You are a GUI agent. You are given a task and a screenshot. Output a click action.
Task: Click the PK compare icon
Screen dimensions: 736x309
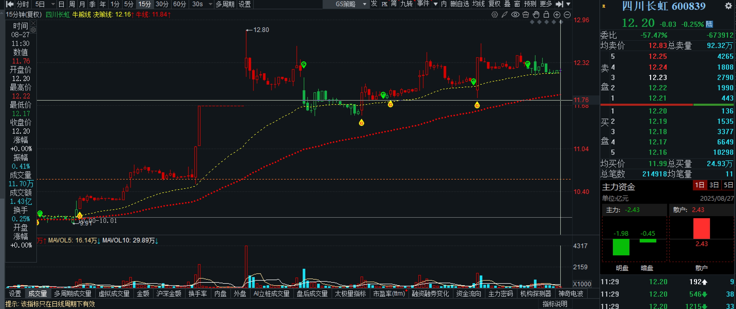point(385,4)
